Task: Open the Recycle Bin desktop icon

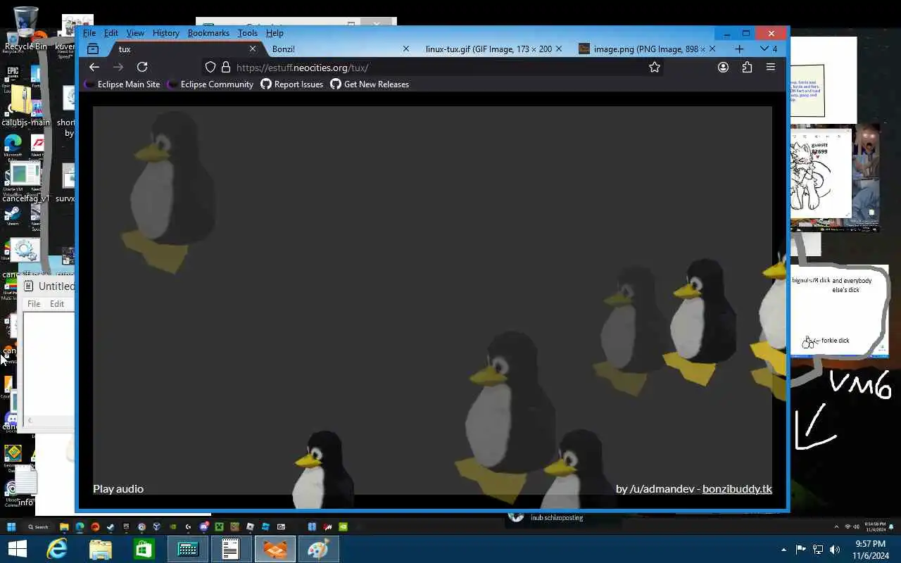Action: (25, 30)
